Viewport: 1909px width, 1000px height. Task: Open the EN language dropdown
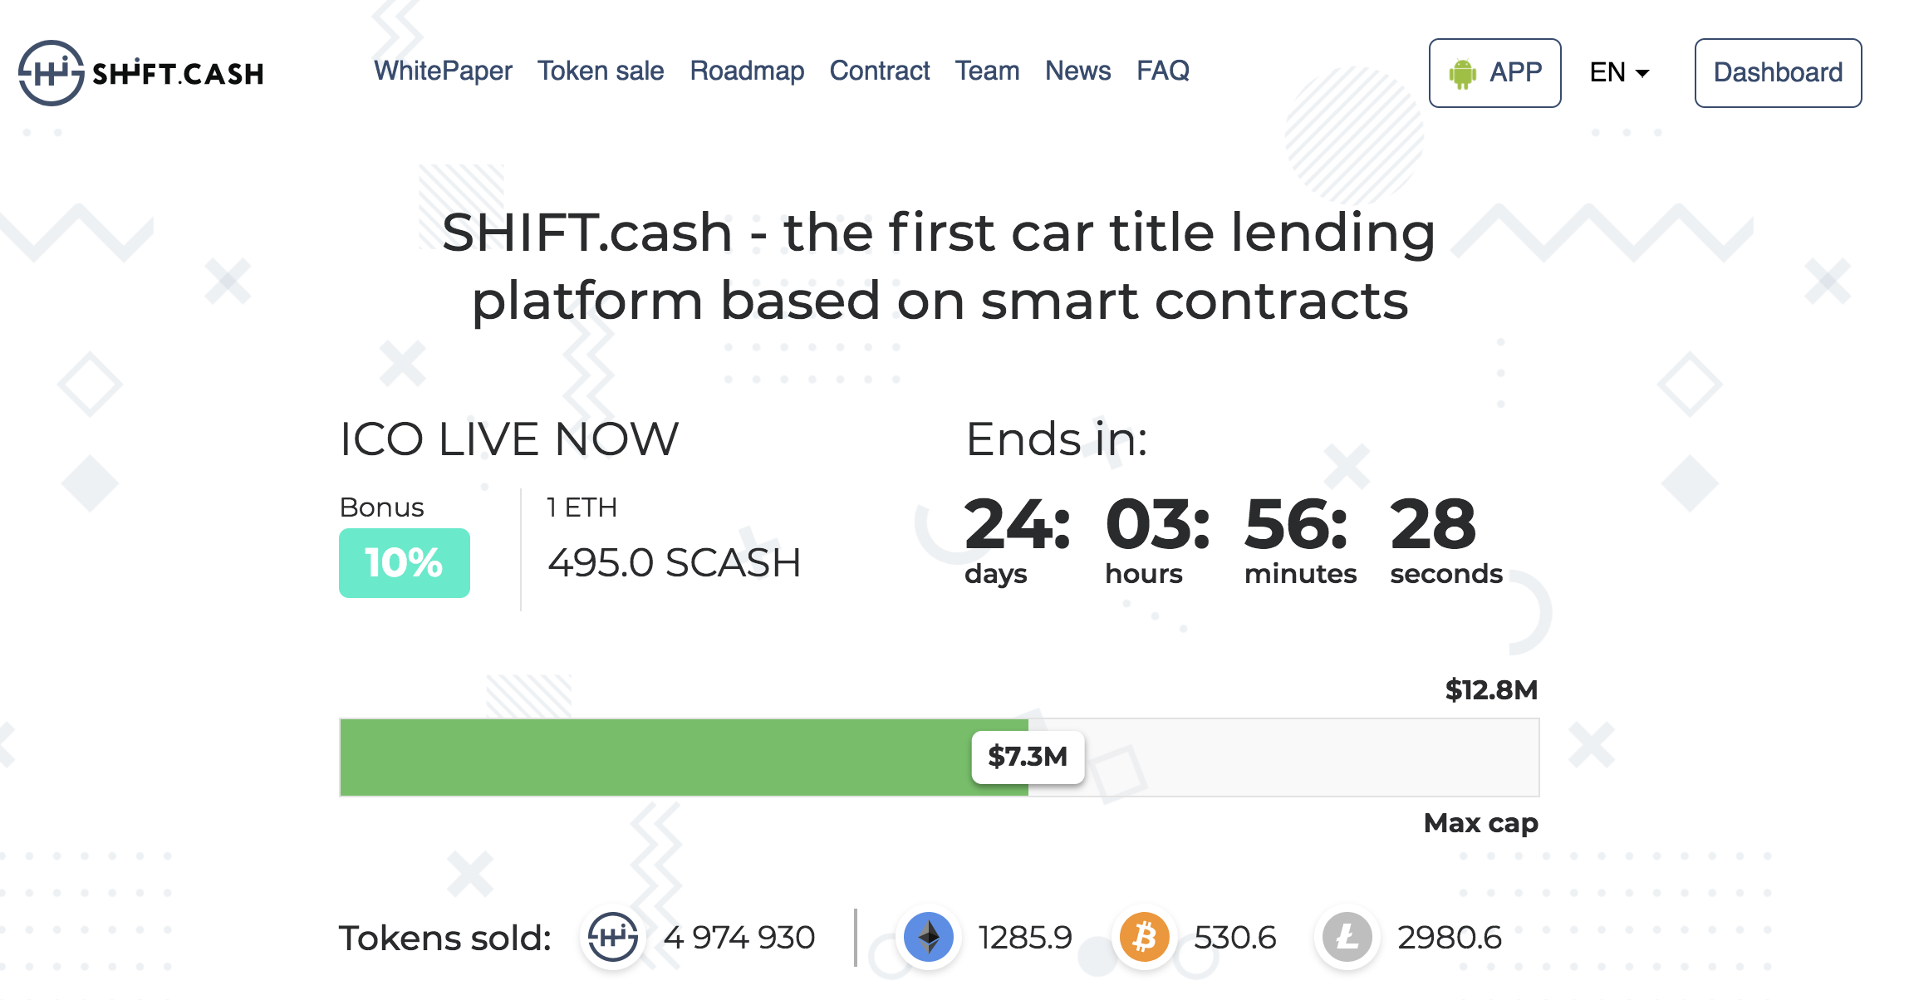[x=1619, y=72]
